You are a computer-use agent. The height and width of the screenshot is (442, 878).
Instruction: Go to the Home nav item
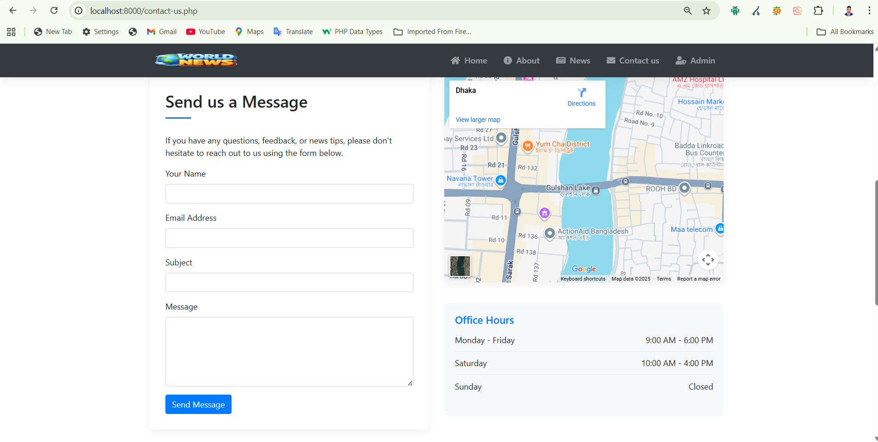point(469,61)
